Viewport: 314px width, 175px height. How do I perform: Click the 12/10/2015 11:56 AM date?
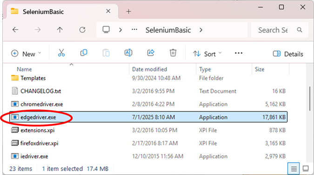tap(158, 156)
